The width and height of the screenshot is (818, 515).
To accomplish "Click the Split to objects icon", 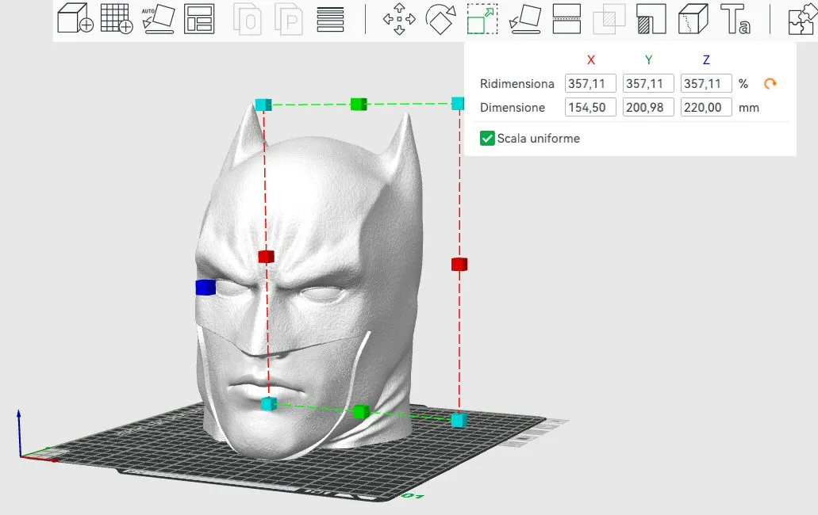I will 247,20.
